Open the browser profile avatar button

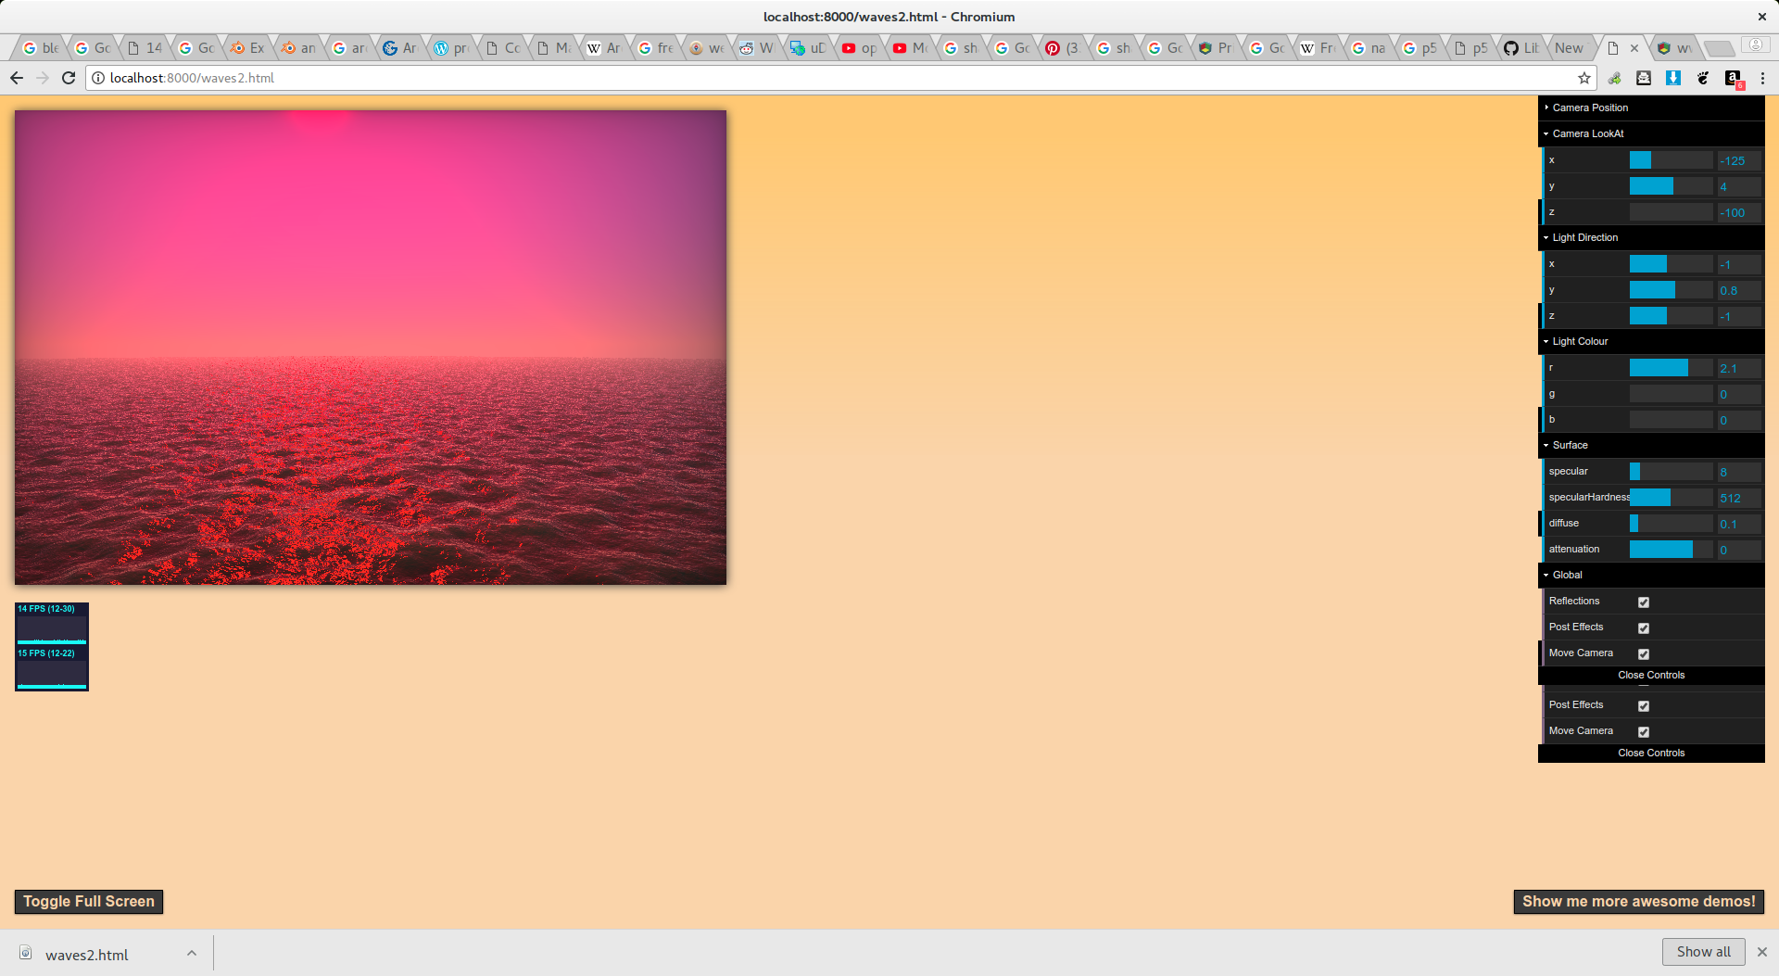point(1754,44)
